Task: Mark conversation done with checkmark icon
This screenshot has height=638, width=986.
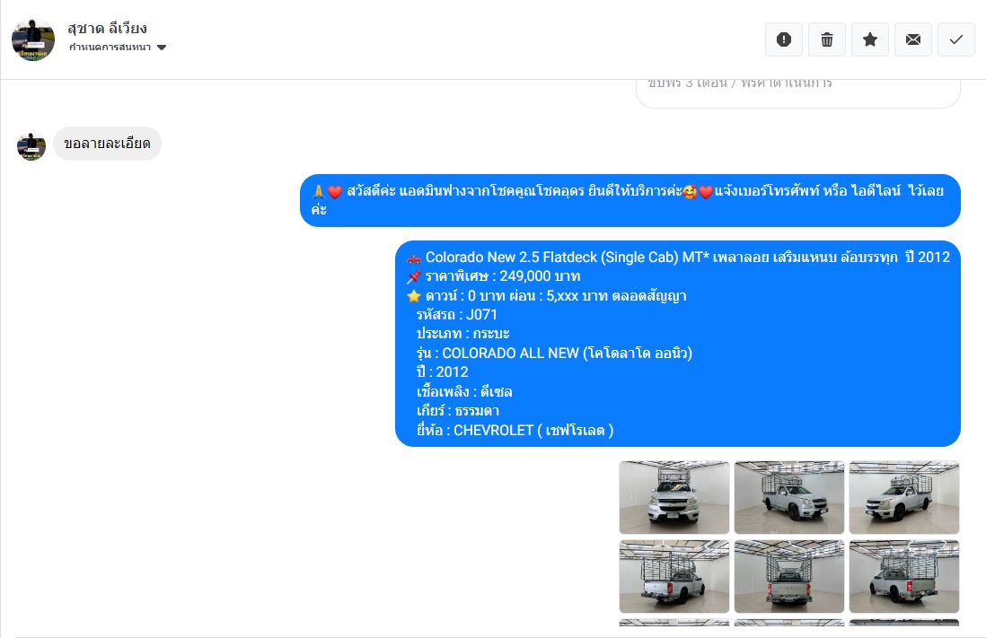Action: click(955, 39)
